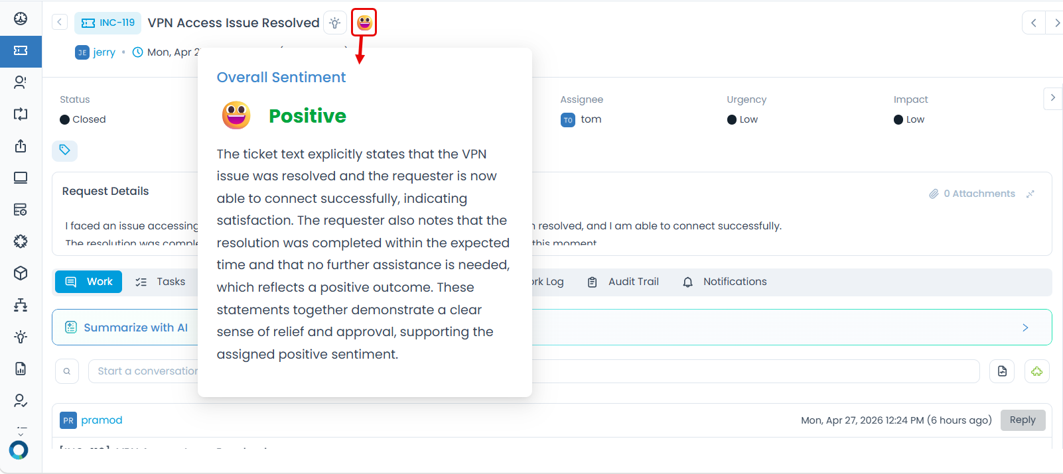
Task: Click the sentiment emoji icon beside the title
Action: point(364,23)
